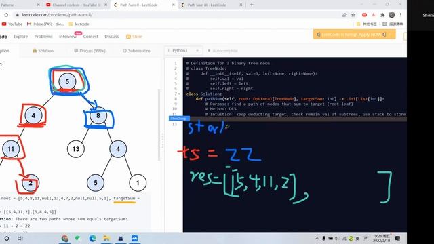Open Windows Task View
434x244 pixels.
pyautogui.click(x=20, y=238)
